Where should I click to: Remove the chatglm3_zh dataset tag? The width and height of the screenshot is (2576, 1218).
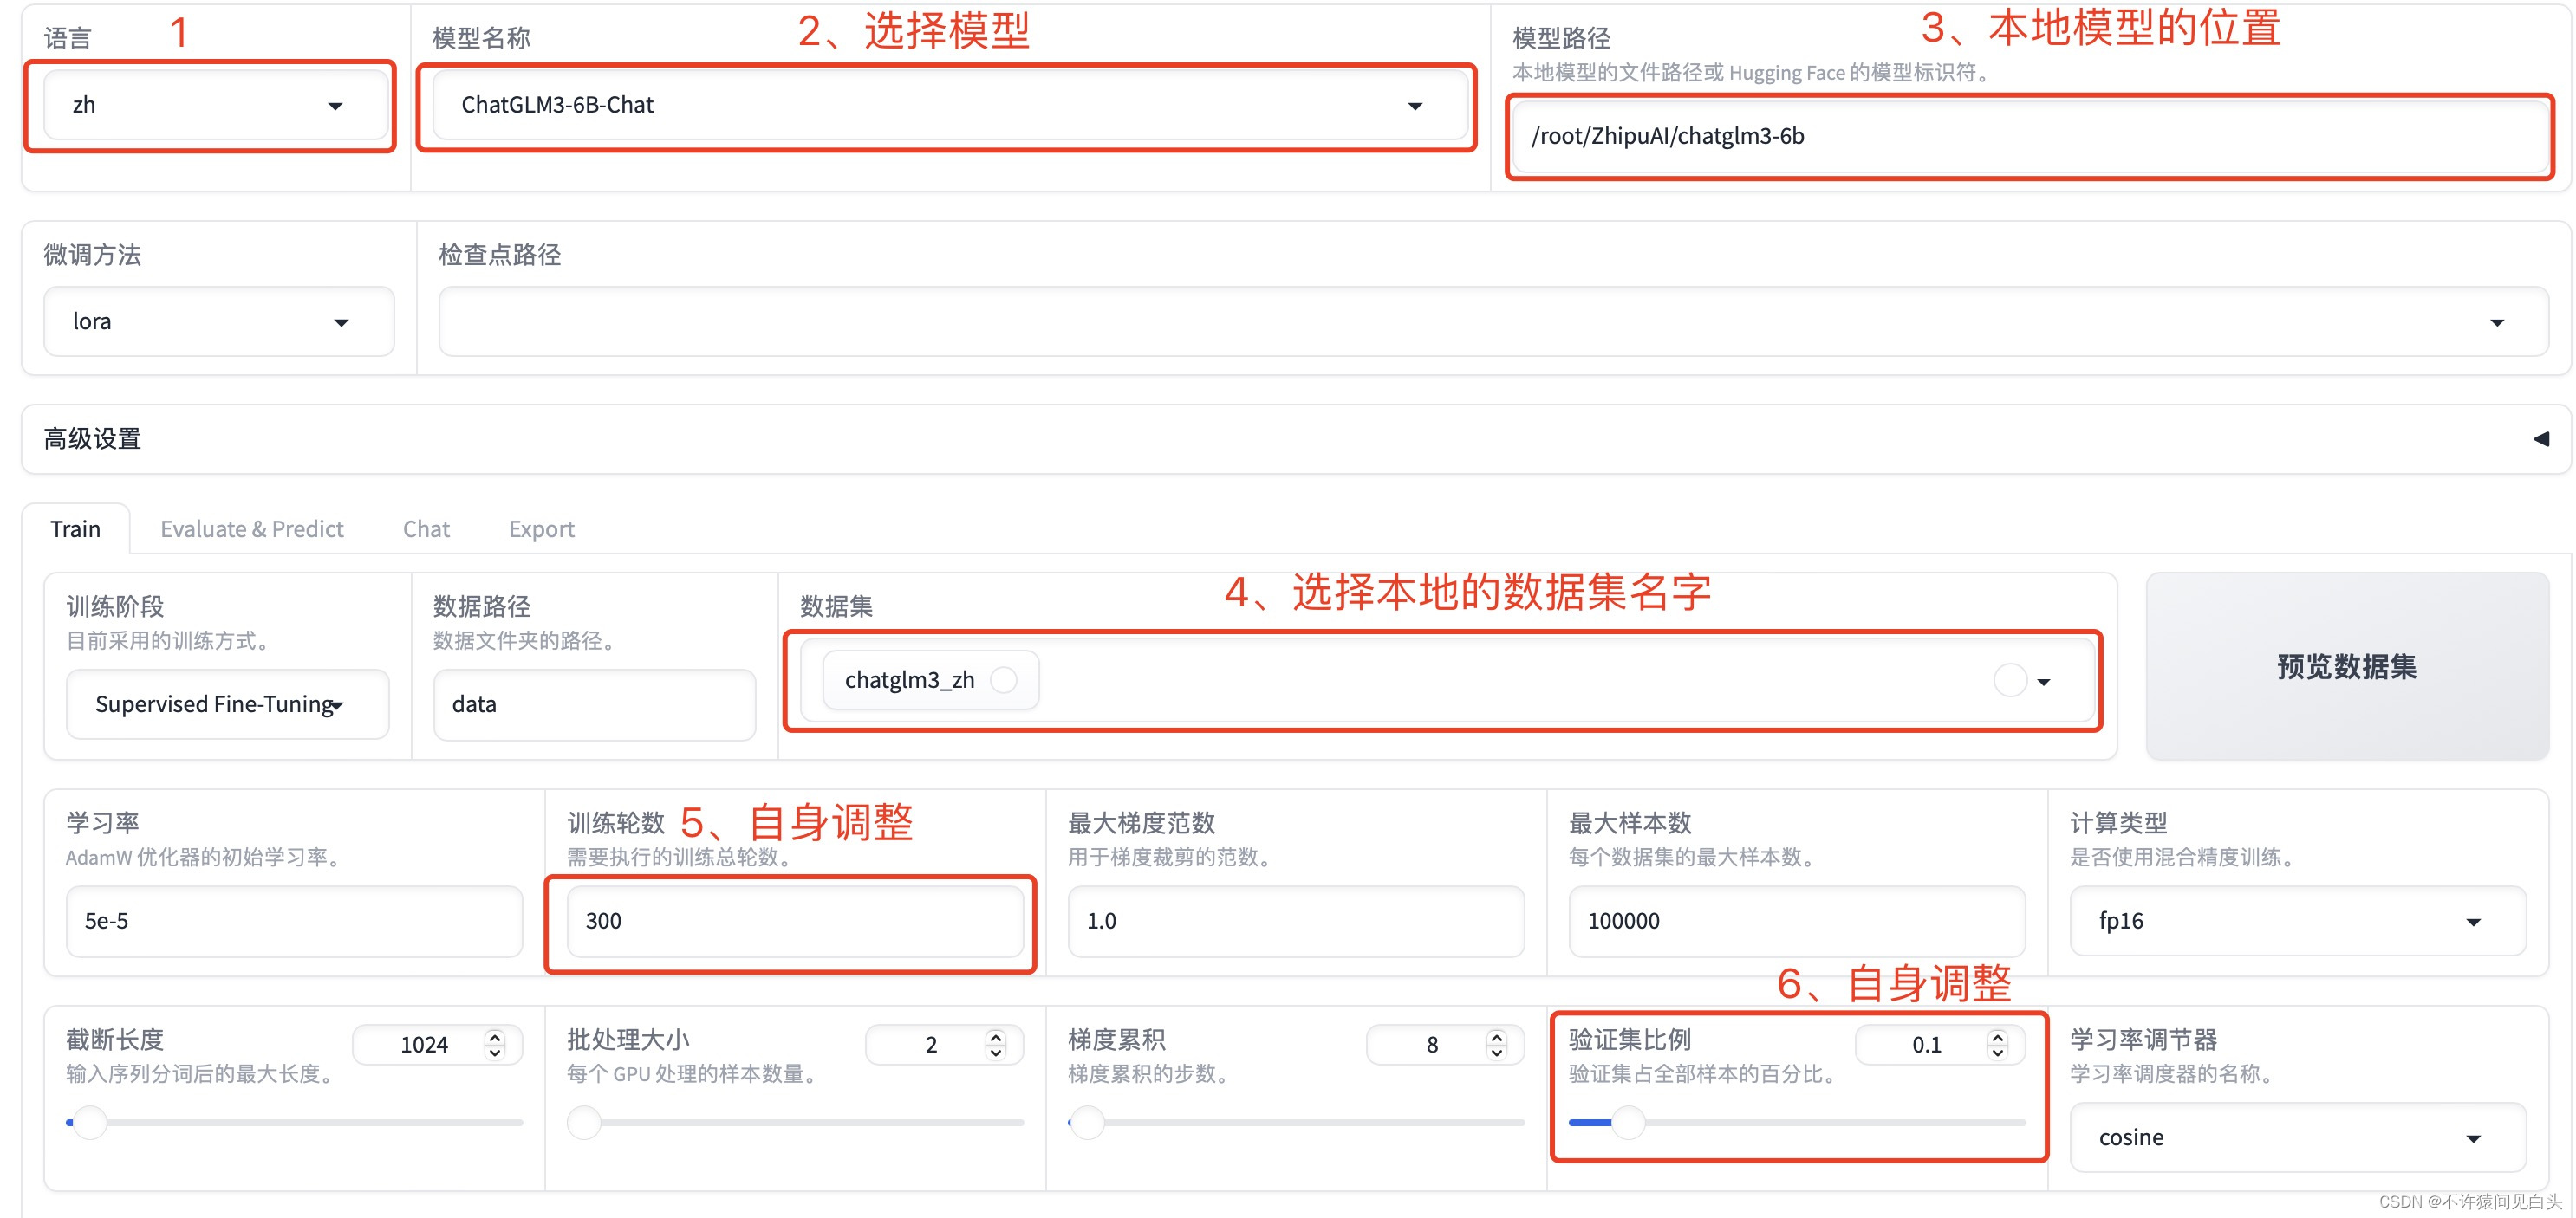[x=1003, y=680]
